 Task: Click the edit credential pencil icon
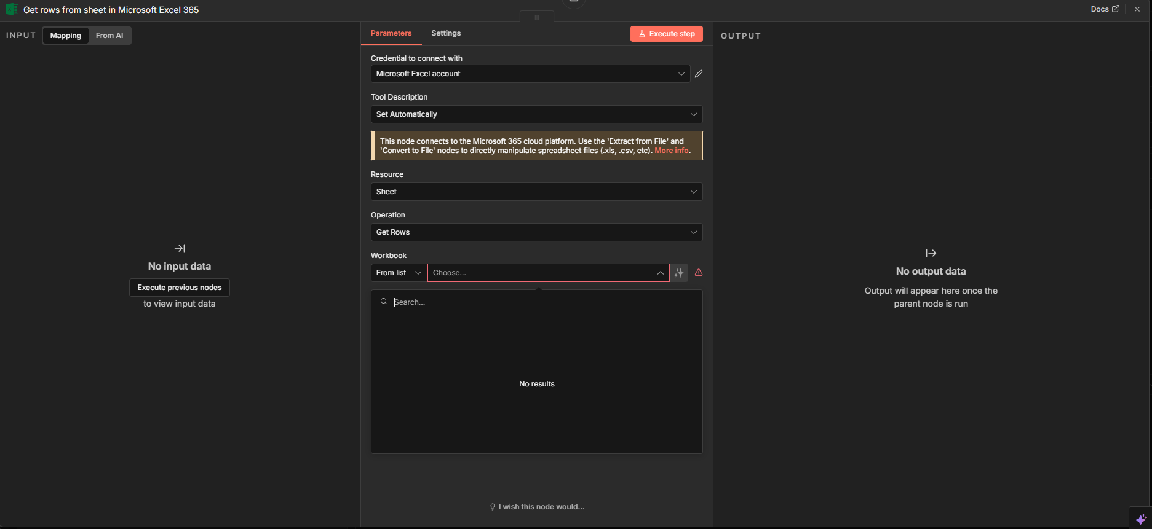click(x=699, y=74)
